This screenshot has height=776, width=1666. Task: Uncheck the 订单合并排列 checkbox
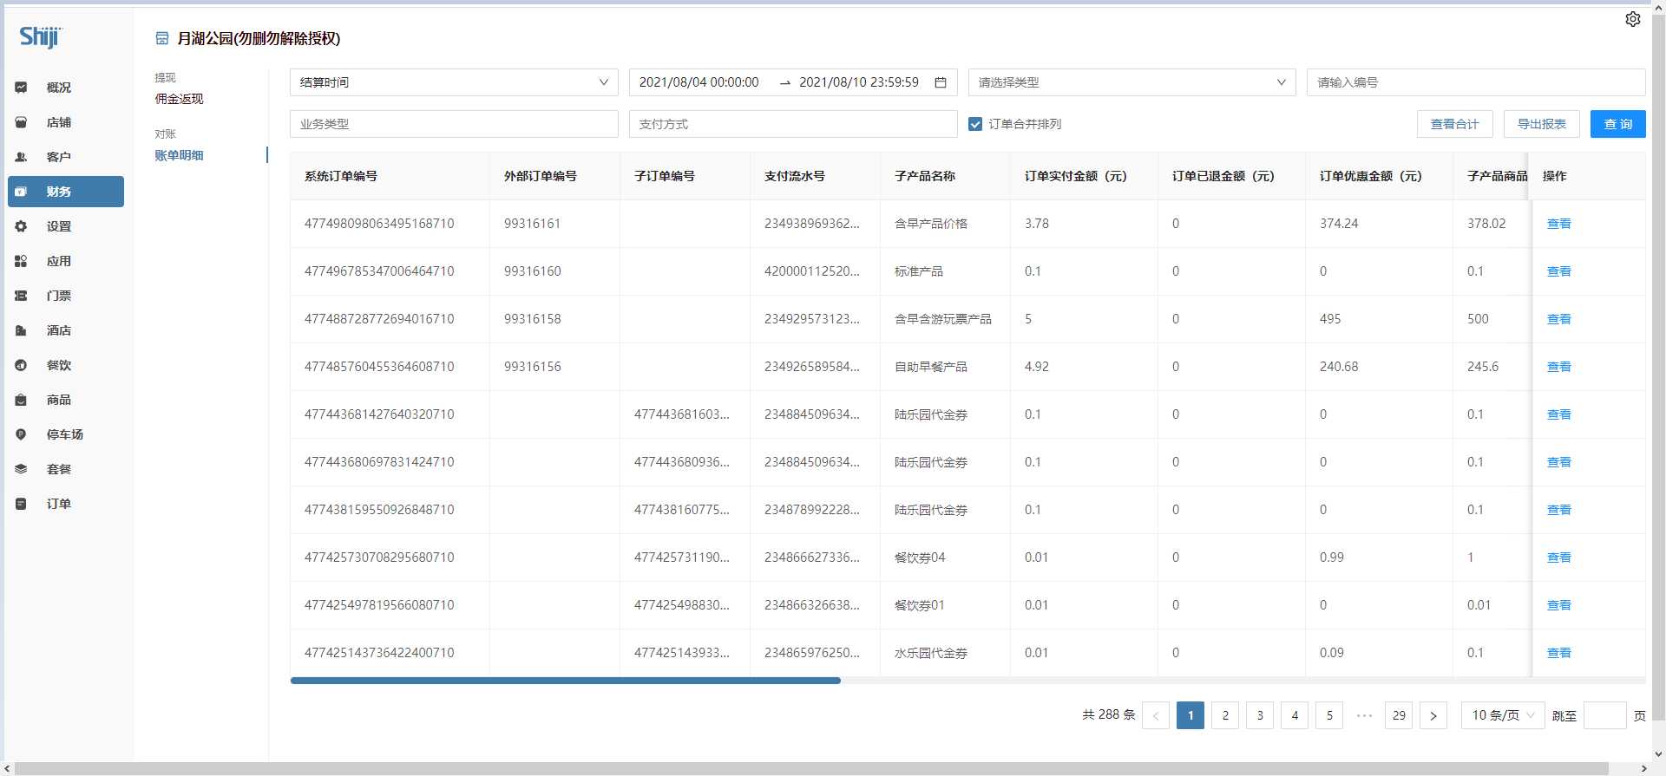click(x=975, y=124)
